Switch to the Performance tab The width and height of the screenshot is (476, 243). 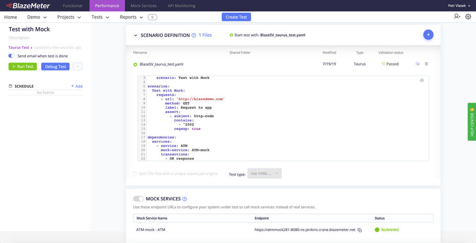tap(107, 6)
